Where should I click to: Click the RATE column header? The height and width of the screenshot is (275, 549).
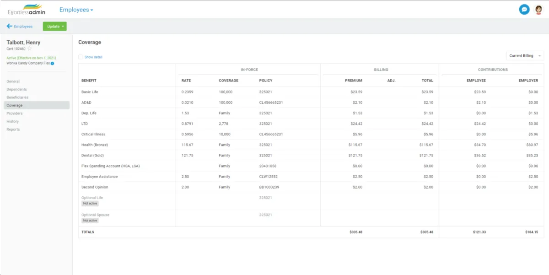point(186,81)
